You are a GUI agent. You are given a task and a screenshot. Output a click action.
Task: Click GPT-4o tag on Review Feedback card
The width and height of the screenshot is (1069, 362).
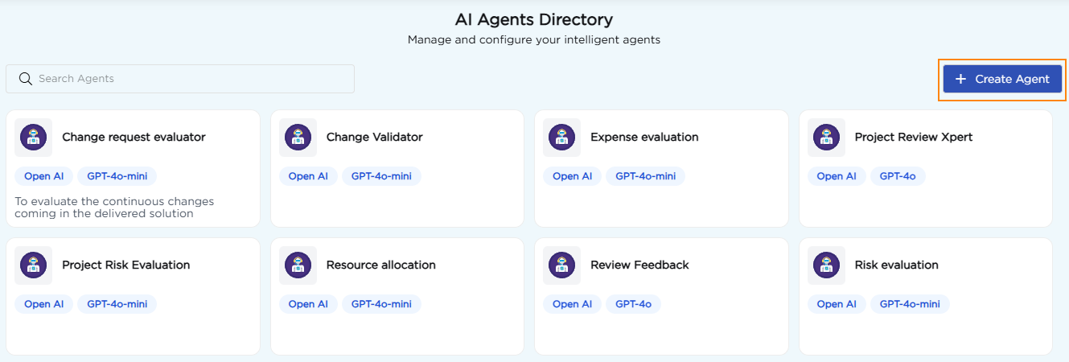(x=633, y=304)
